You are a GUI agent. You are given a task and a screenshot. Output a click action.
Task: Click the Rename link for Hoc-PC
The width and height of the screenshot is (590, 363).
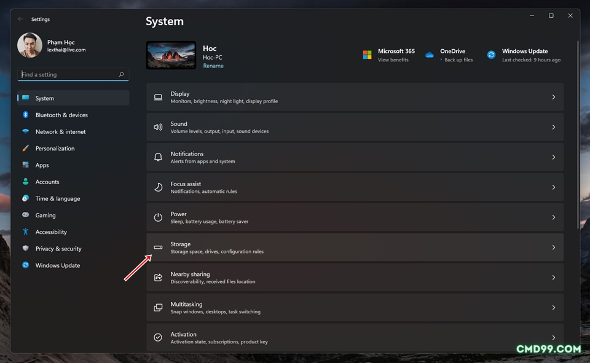click(x=213, y=66)
